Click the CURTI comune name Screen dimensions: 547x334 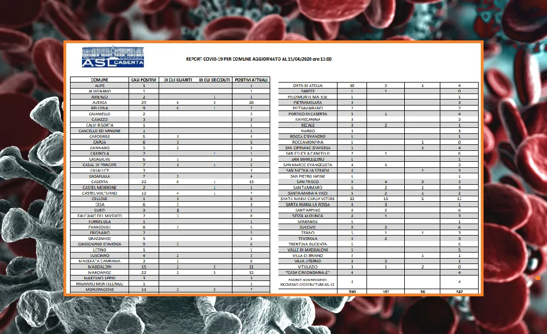(100, 210)
